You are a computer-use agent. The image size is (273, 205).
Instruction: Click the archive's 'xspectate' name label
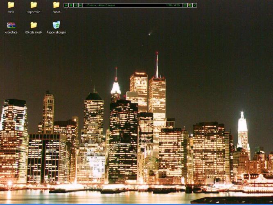(11, 32)
